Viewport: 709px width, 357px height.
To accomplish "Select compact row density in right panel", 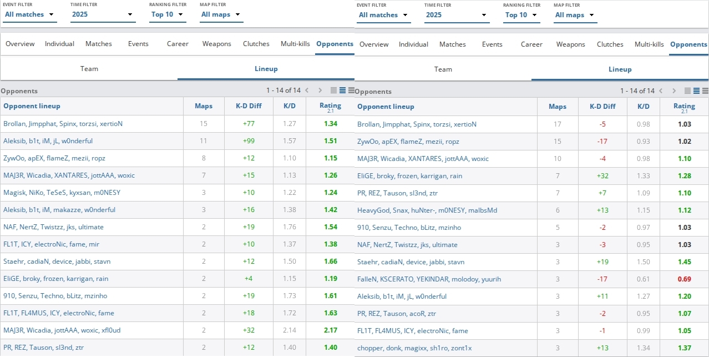I will [687, 91].
